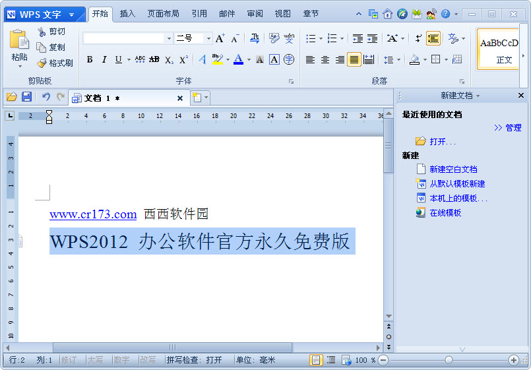Click the Open folder icon in quick toolbar
Image resolution: width=531 pixels, height=370 pixels.
[12, 97]
